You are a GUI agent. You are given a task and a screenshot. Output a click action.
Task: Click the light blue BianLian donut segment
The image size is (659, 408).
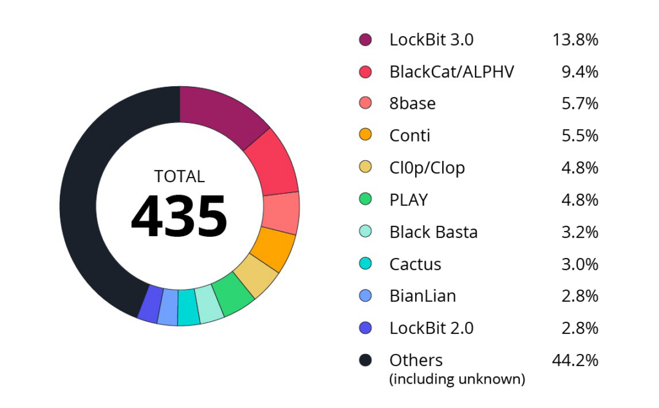coord(168,307)
